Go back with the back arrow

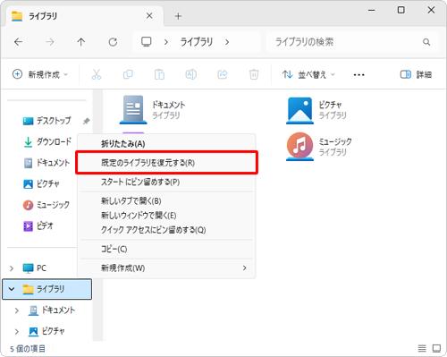(19, 42)
